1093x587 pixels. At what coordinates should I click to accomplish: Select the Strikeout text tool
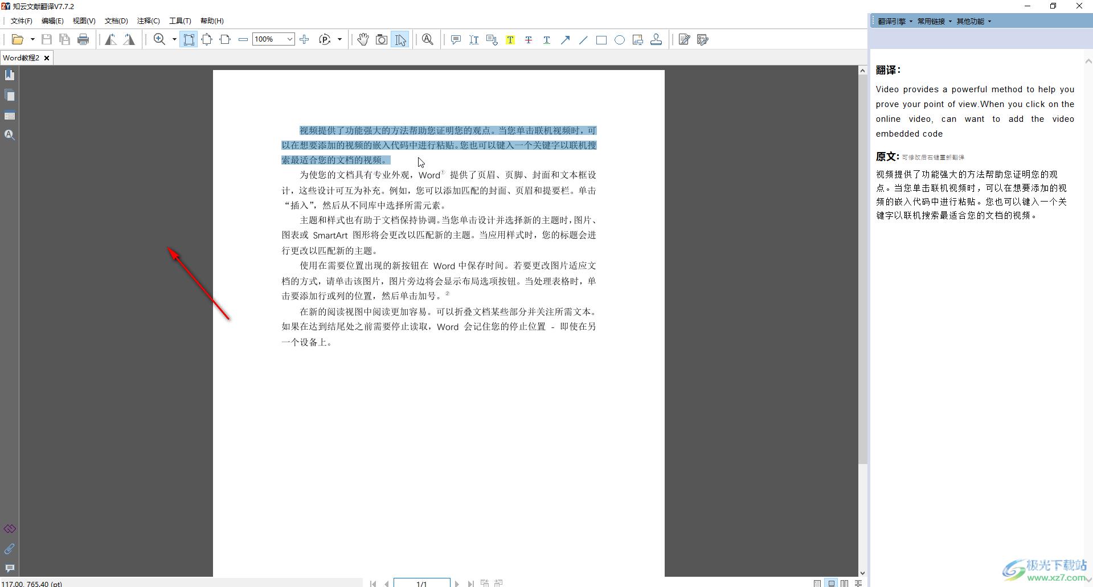point(529,39)
